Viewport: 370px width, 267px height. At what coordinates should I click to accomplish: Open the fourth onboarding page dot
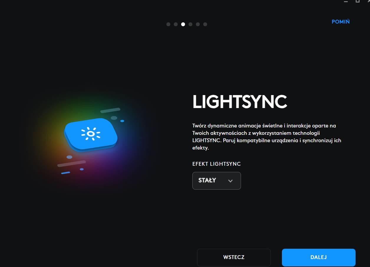[190, 24]
